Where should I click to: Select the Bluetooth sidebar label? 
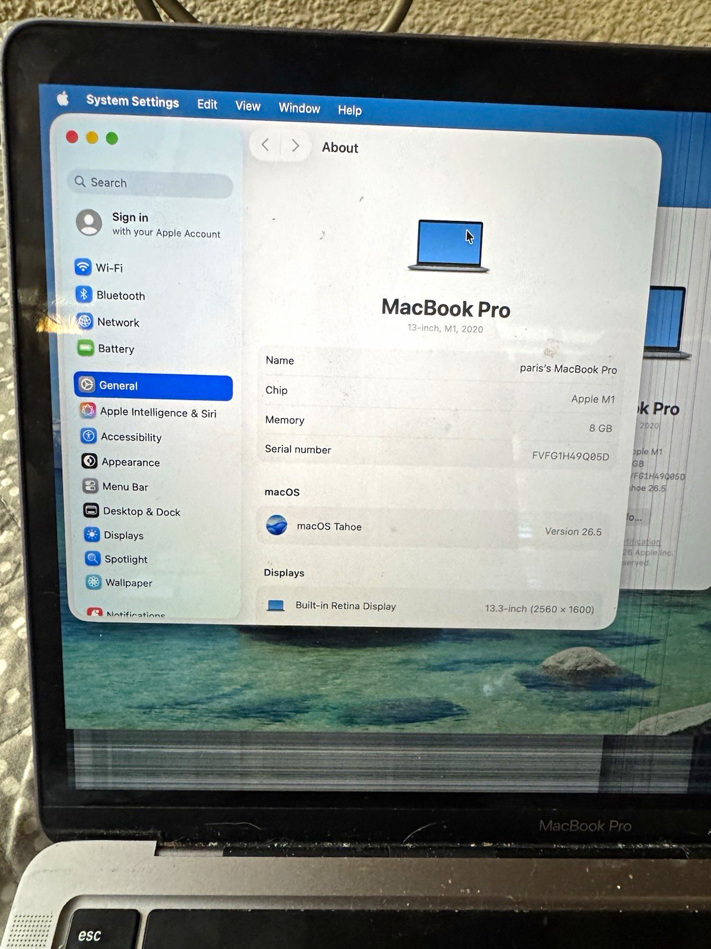click(x=121, y=295)
